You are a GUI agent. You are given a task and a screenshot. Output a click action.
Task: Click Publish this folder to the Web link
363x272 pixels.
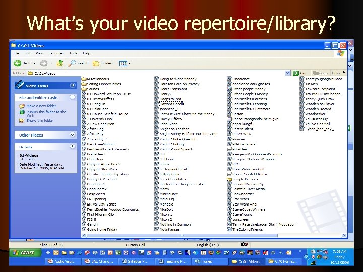46,113
